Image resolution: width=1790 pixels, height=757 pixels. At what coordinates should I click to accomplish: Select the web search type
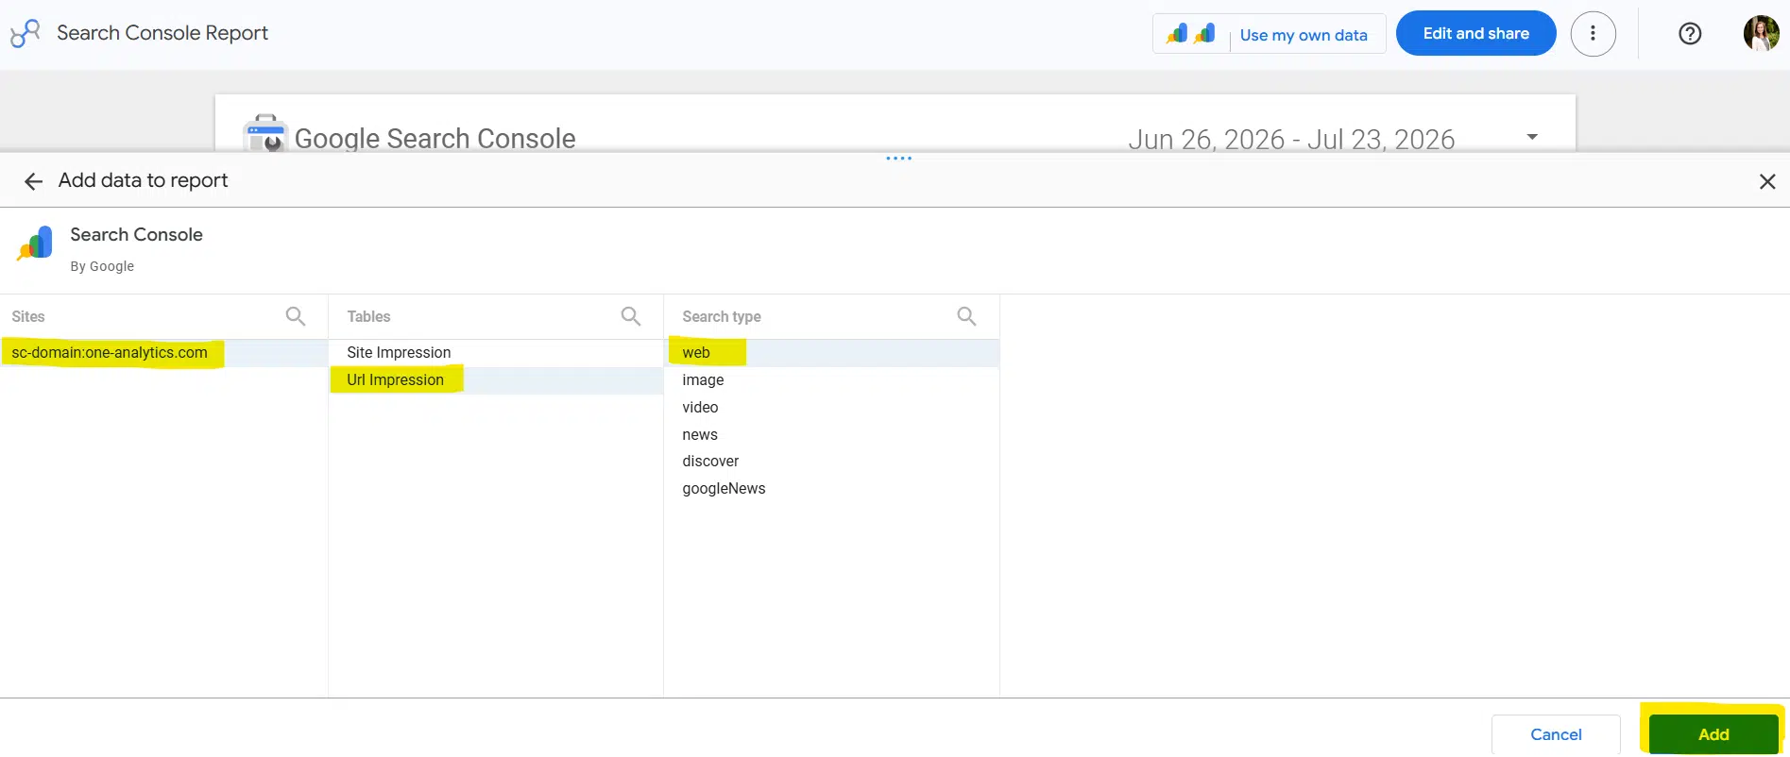831,353
